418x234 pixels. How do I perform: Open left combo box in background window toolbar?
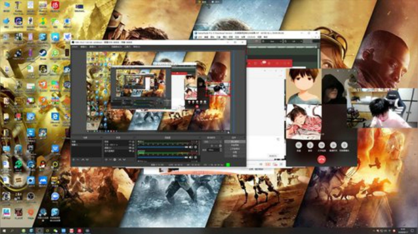click(x=272, y=42)
